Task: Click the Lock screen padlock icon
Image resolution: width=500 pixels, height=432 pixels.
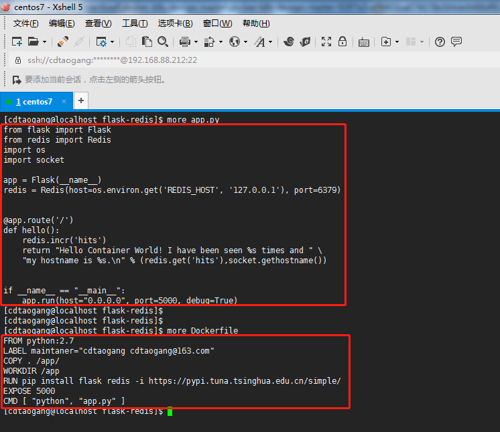Action: (342, 42)
